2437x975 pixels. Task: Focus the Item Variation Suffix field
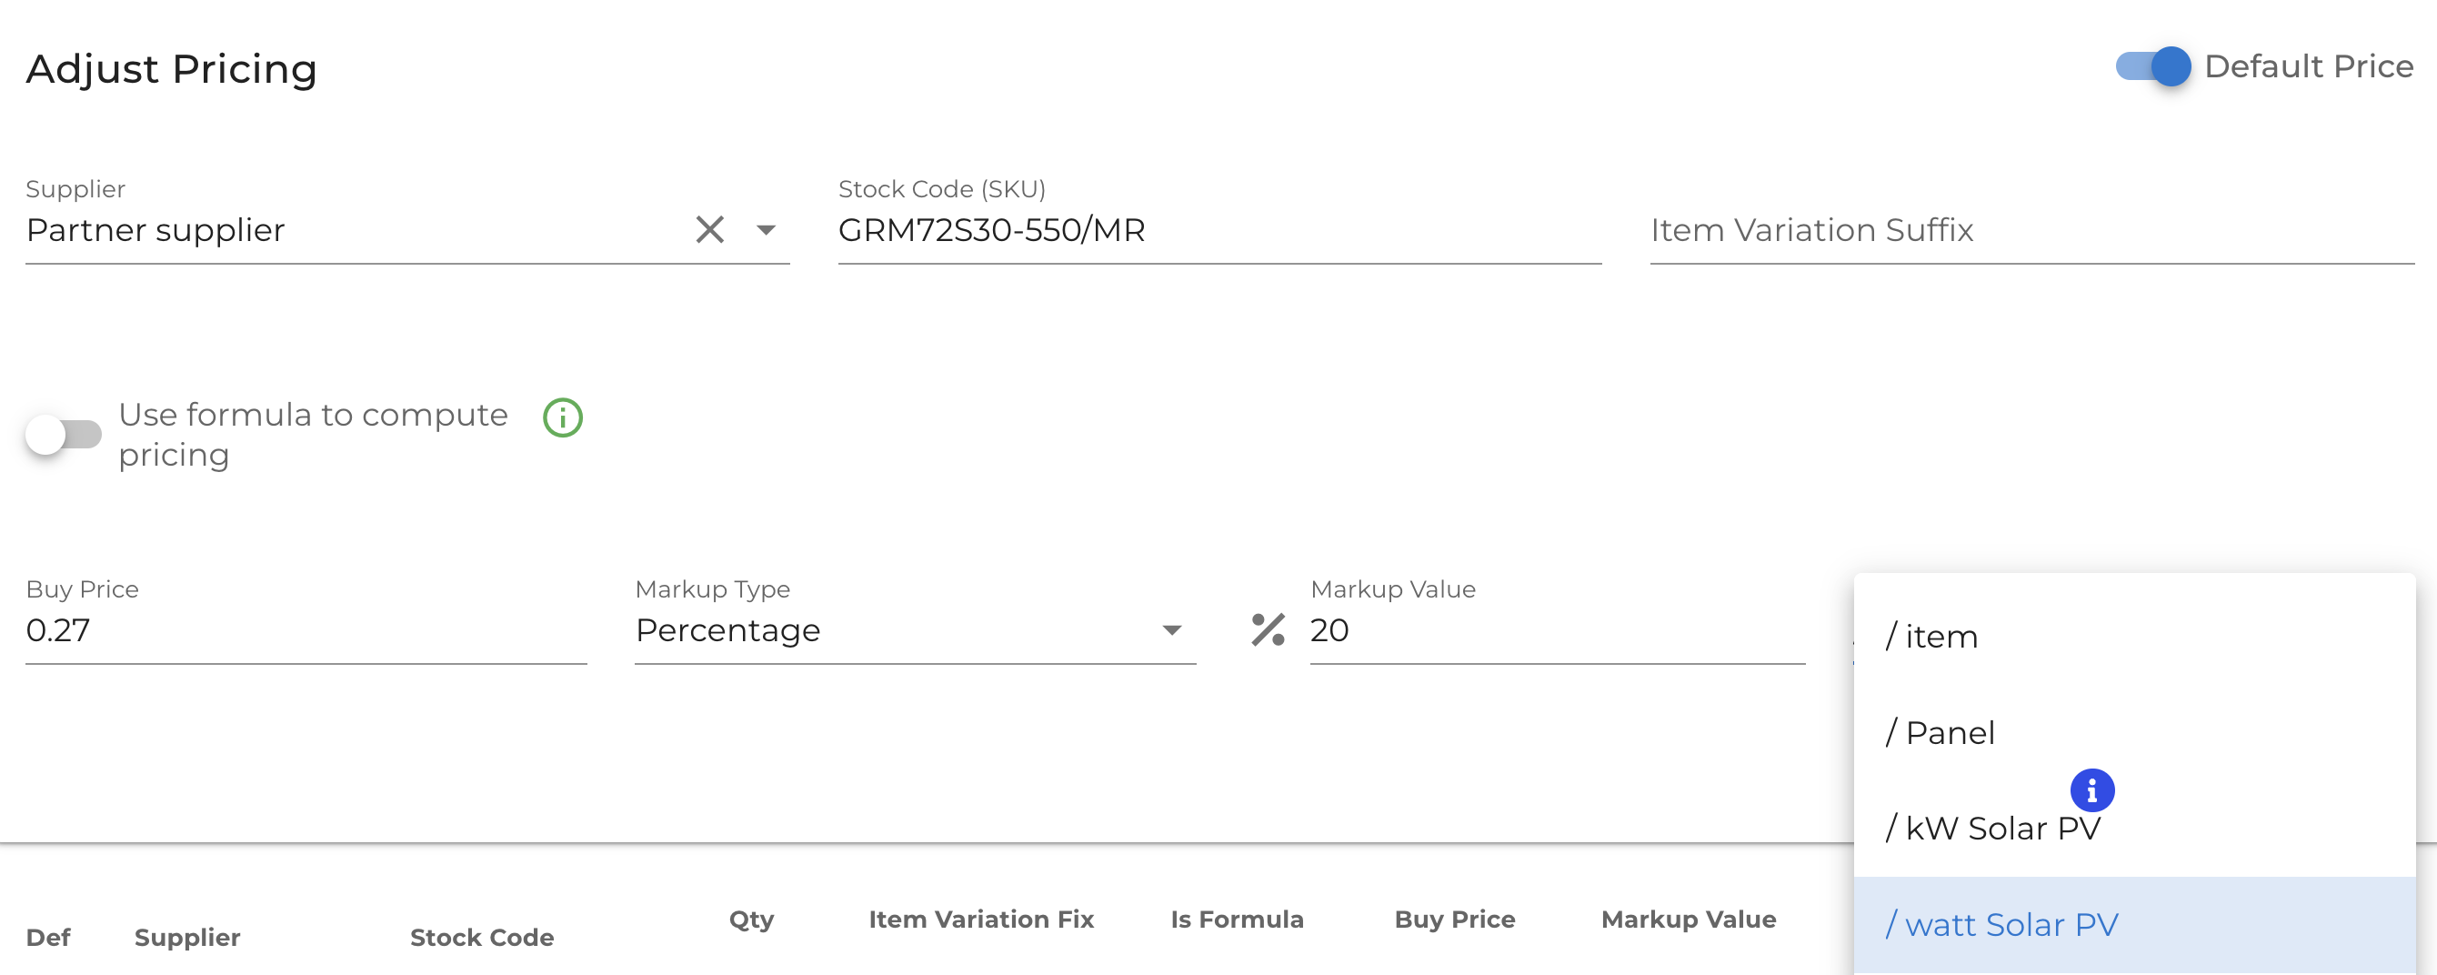(x=2032, y=230)
